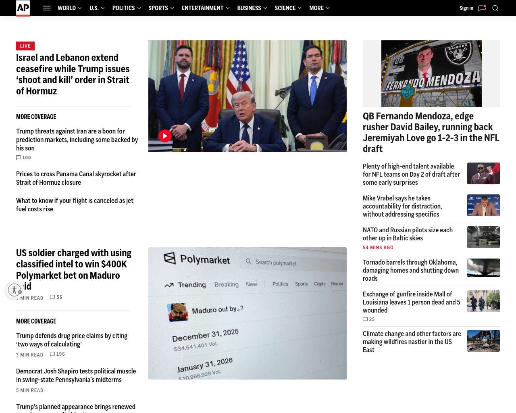516x413 pixels.
Task: Open Fernando Mendoza NFL draft headline
Action: pyautogui.click(x=431, y=132)
